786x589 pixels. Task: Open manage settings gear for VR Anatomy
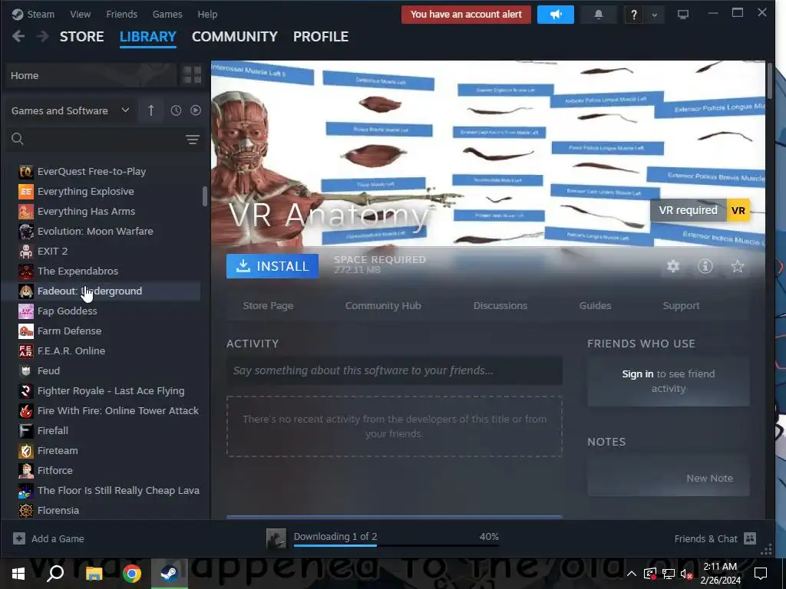(673, 266)
